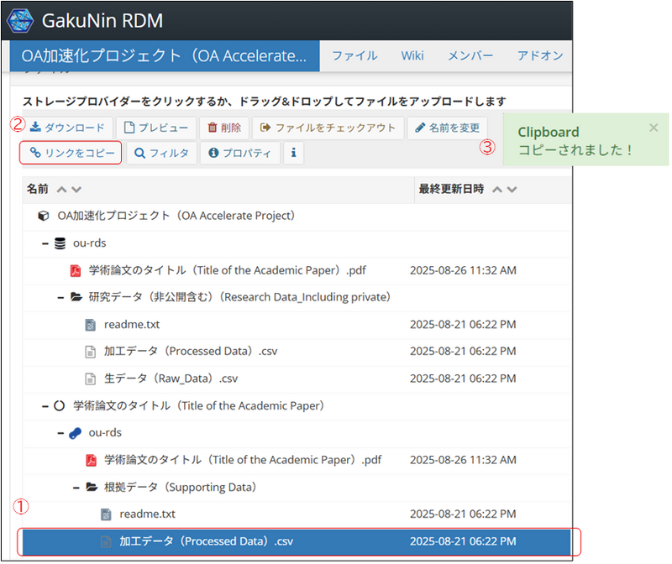Viewport: 672px width, 564px height.
Task: Click the GakuNin RDM logo icon
Action: [19, 20]
